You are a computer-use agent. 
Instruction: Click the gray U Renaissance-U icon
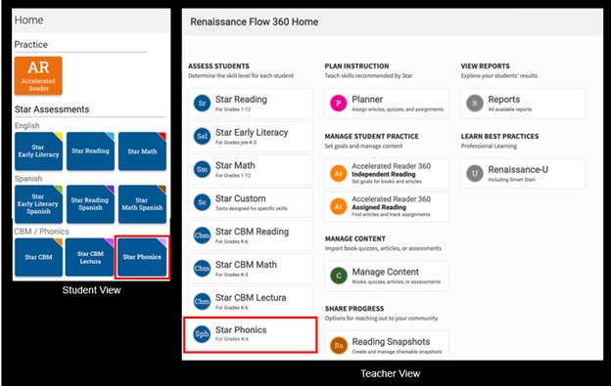tap(475, 173)
